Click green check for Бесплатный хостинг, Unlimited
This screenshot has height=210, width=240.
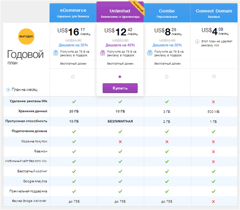click(120, 171)
